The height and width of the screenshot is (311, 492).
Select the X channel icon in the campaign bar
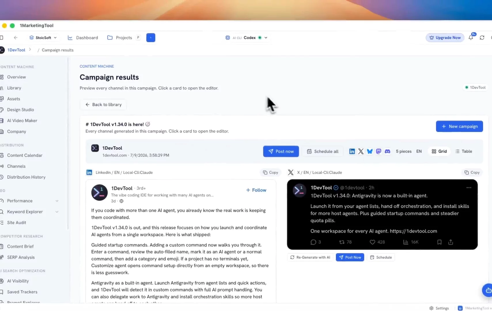point(361,151)
